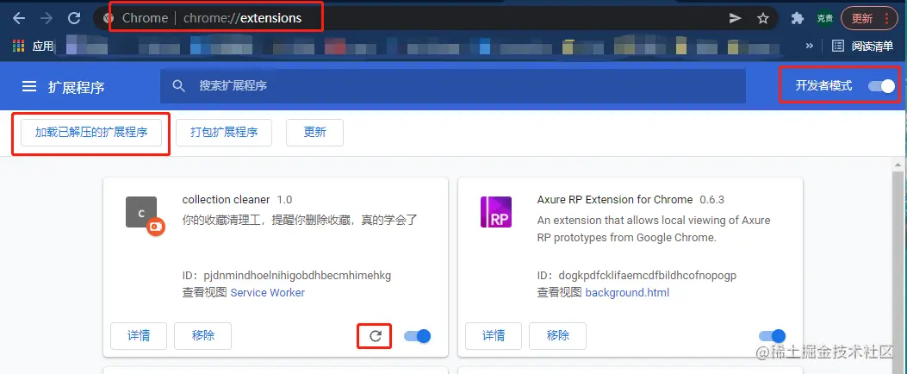Click the collection cleaner name text
The image size is (907, 374).
(x=226, y=200)
